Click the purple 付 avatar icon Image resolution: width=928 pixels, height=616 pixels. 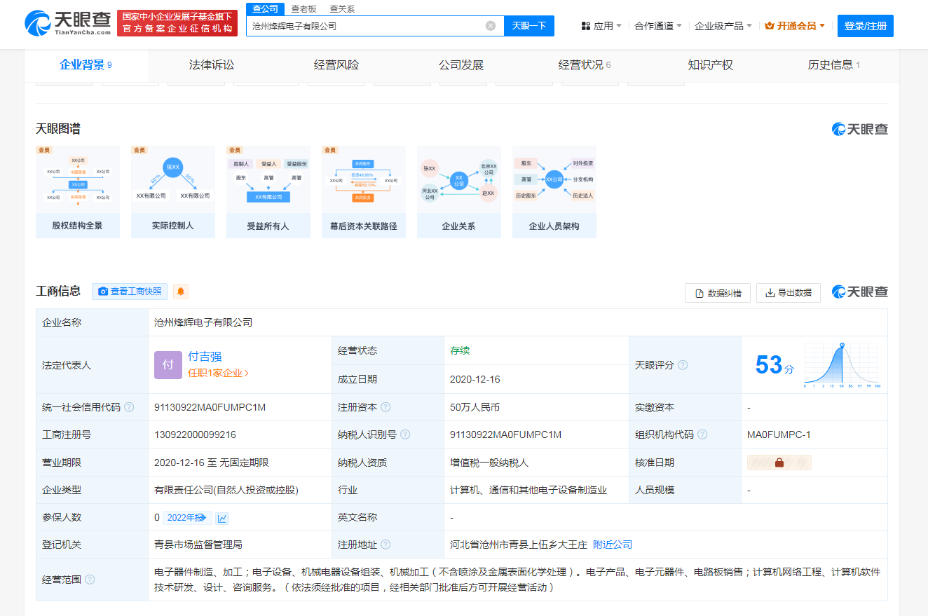168,365
